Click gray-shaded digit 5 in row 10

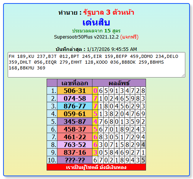pos(143,160)
